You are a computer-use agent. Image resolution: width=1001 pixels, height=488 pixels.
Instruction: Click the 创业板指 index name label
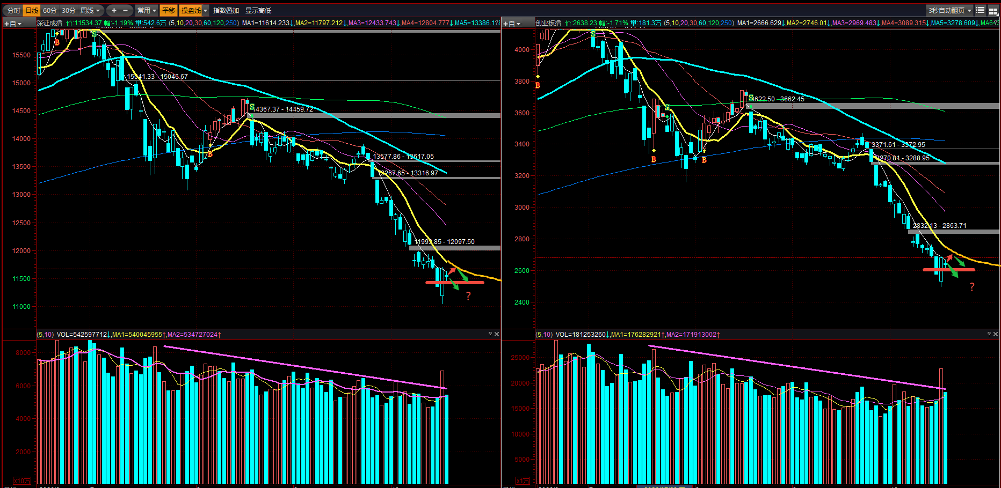pyautogui.click(x=548, y=23)
